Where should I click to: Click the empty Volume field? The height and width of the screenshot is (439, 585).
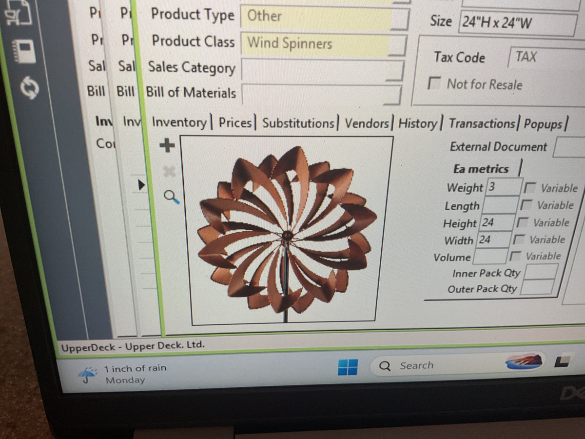tap(489, 256)
